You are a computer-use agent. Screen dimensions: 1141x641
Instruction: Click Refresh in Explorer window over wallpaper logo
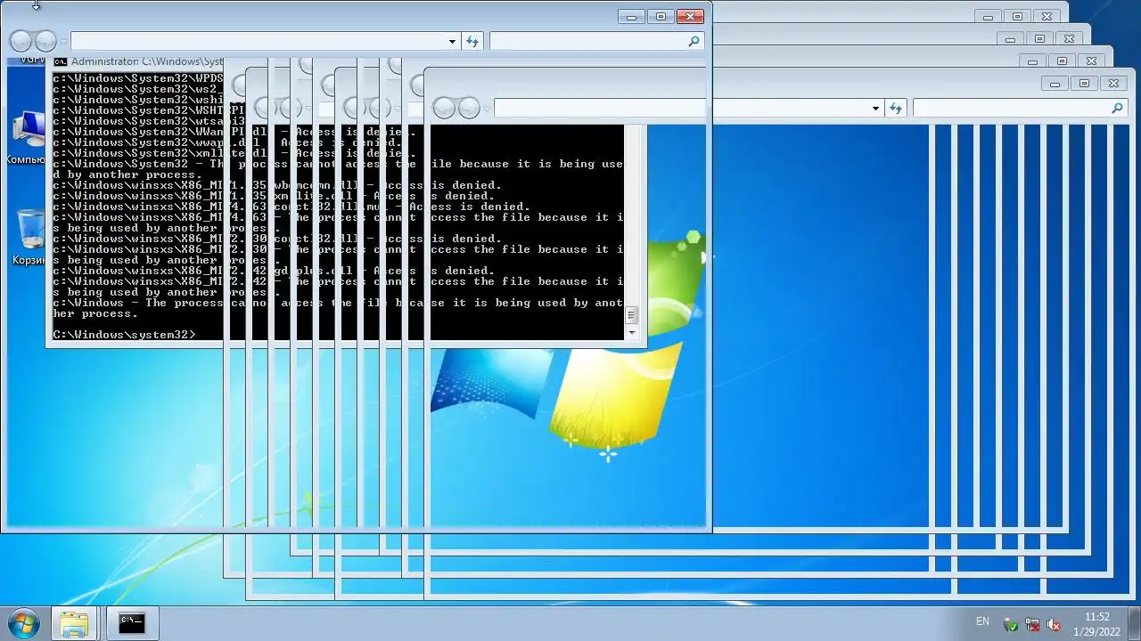896,108
